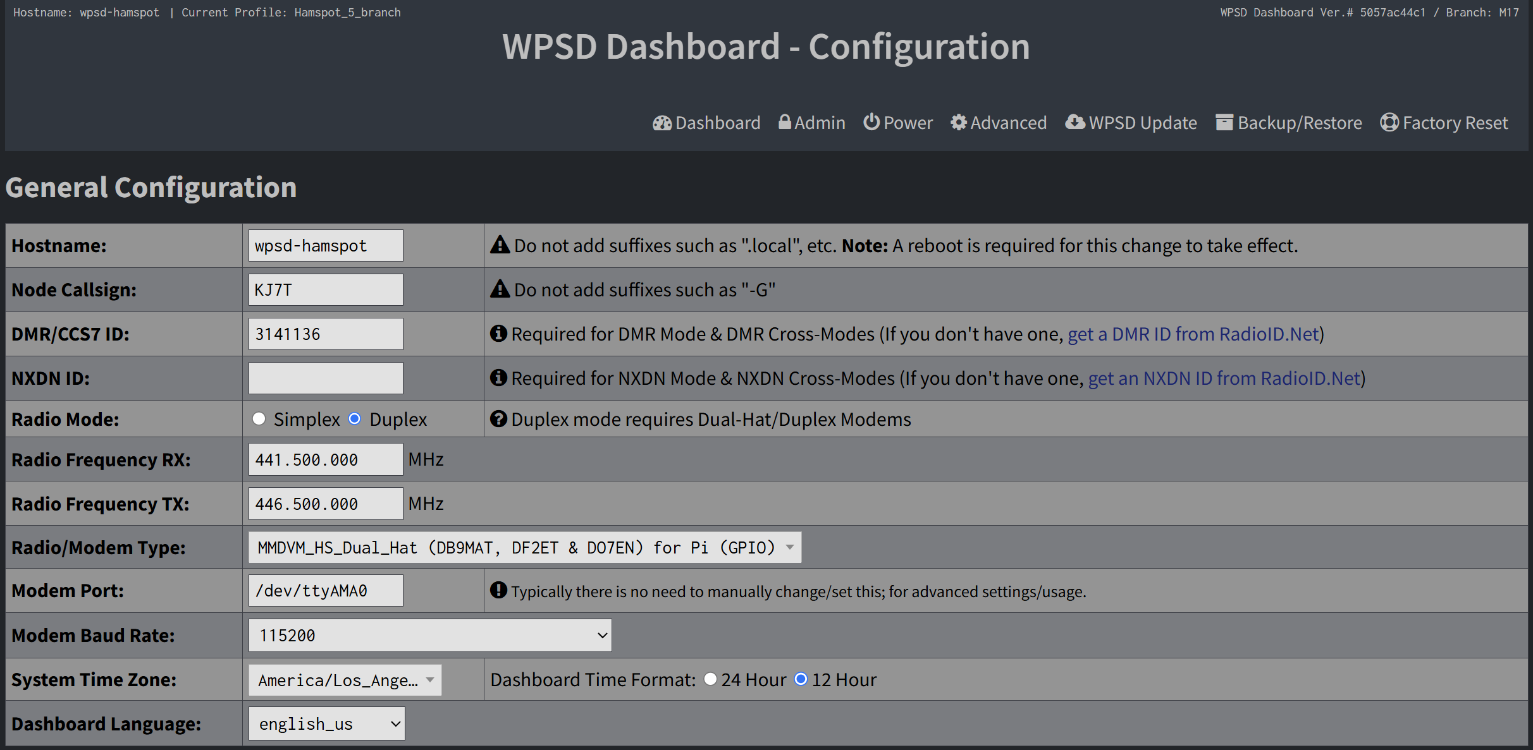1533x750 pixels.
Task: Open the Modem Baud Rate dropdown
Action: coord(429,635)
